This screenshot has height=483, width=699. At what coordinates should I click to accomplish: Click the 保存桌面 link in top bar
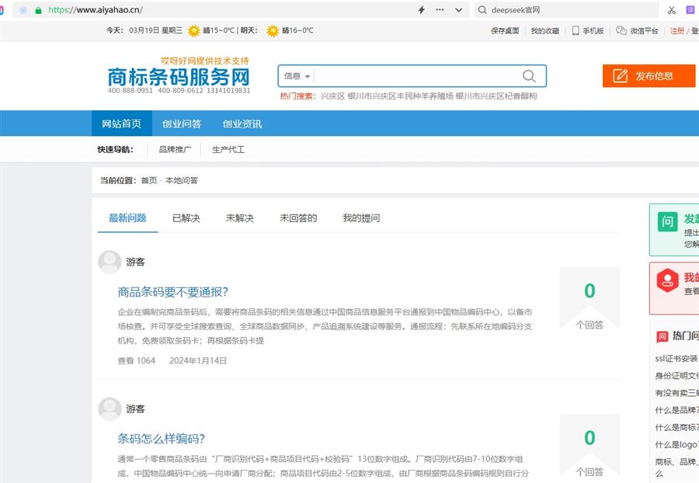pos(505,31)
